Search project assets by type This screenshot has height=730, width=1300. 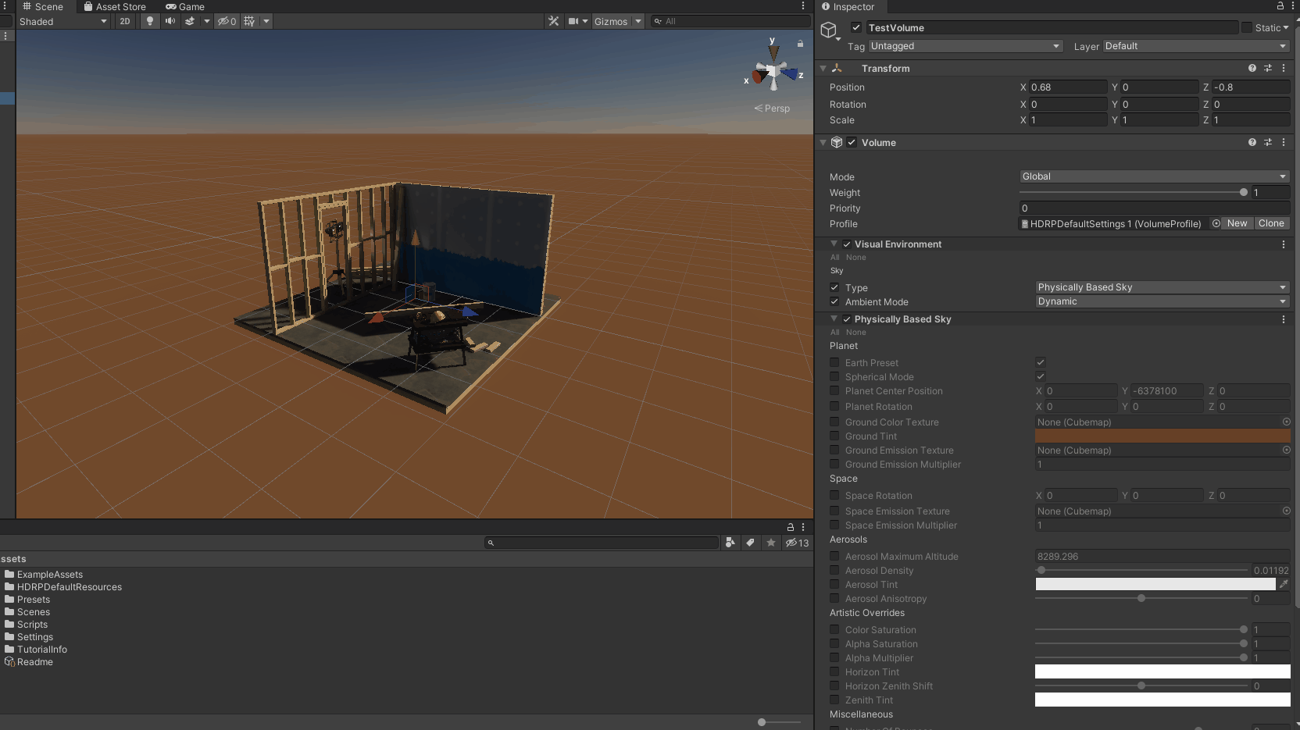[730, 543]
